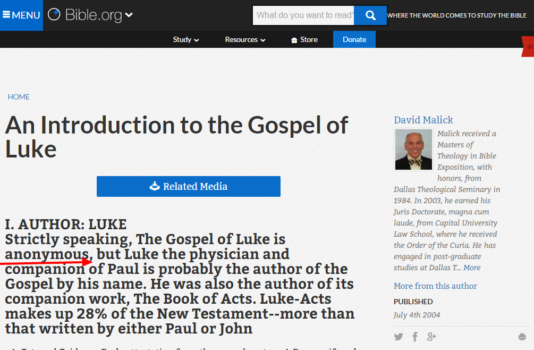The width and height of the screenshot is (534, 350).
Task: Open David Malick author link
Action: 423,120
